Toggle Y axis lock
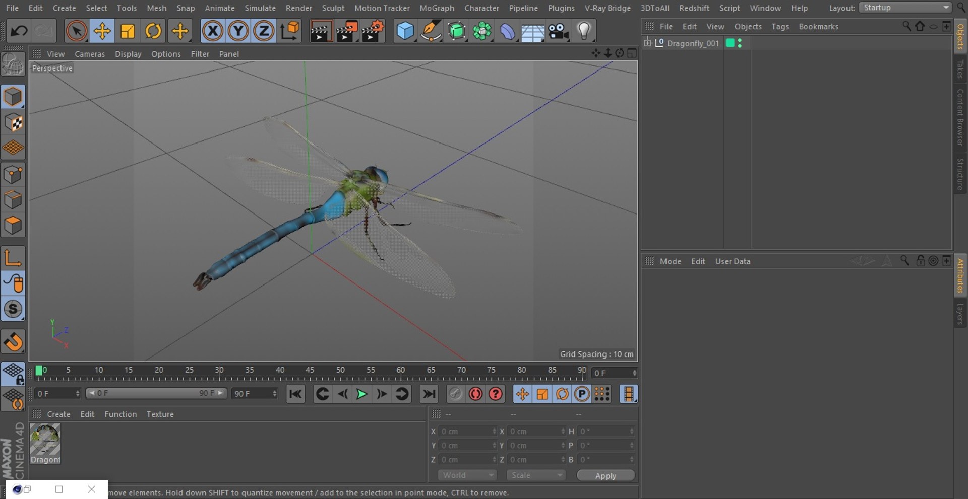The height and width of the screenshot is (499, 968). (x=238, y=31)
